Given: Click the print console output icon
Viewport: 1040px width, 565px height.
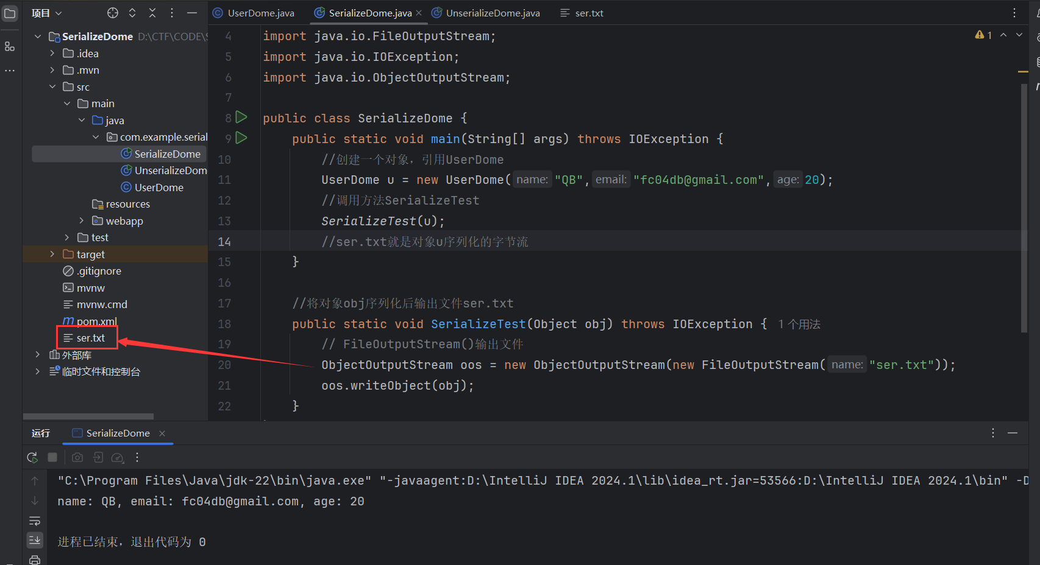Looking at the screenshot, I should click(35, 560).
